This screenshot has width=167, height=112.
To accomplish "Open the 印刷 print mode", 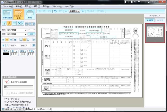I will (x=30, y=15).
